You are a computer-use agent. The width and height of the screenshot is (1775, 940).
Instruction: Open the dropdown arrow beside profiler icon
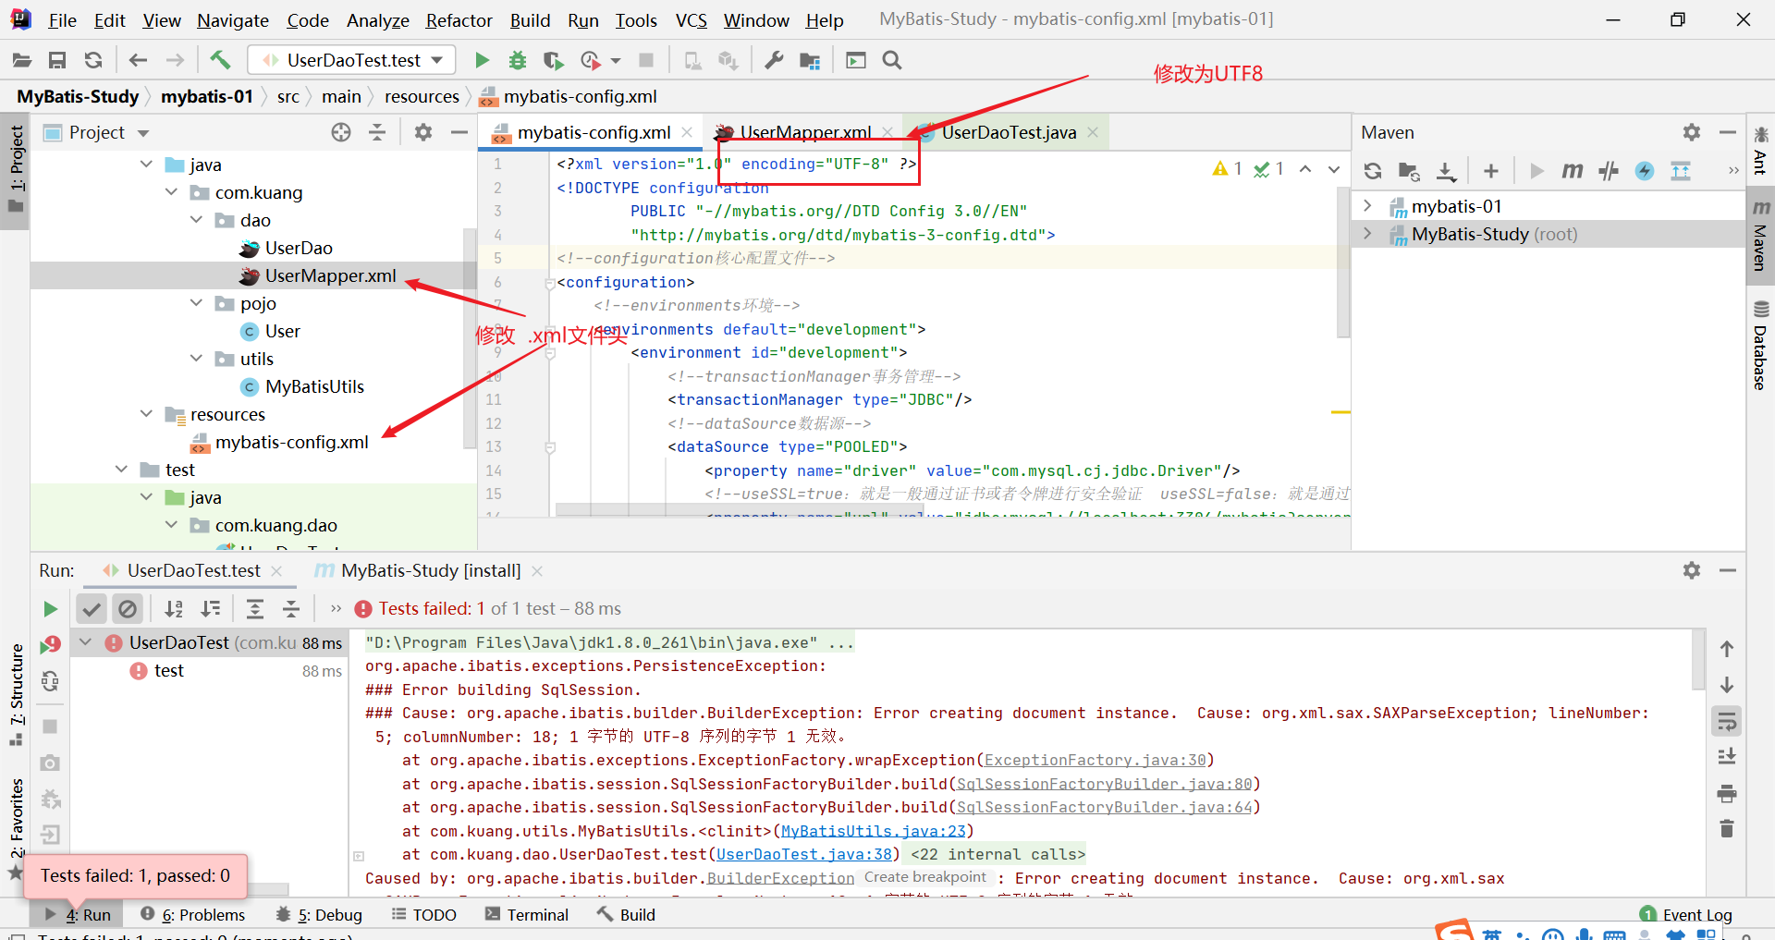pyautogui.click(x=616, y=61)
